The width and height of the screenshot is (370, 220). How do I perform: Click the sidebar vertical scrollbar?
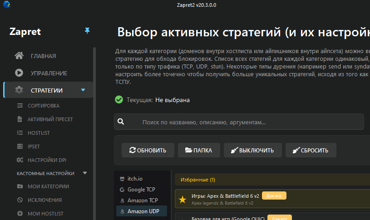click(94, 133)
